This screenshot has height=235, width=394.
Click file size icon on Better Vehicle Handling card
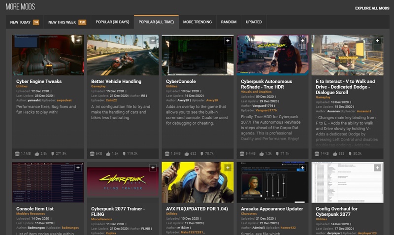tap(92, 154)
